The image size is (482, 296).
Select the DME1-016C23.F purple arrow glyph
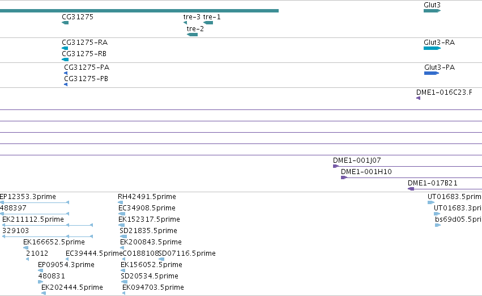(x=418, y=98)
